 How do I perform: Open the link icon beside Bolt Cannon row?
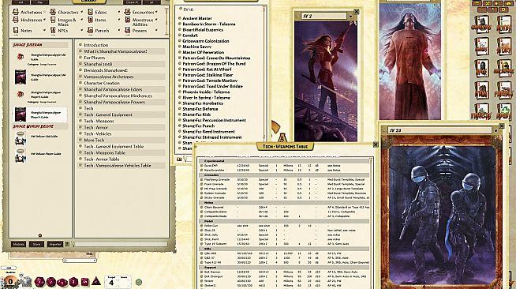tap(201, 272)
